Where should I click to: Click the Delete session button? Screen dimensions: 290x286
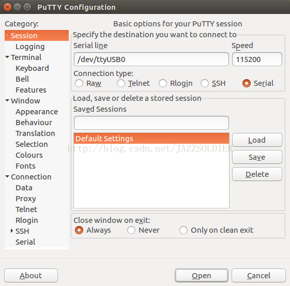pyautogui.click(x=257, y=174)
